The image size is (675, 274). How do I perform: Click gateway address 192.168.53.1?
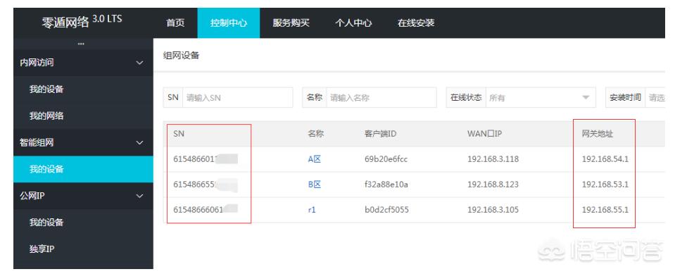point(605,185)
